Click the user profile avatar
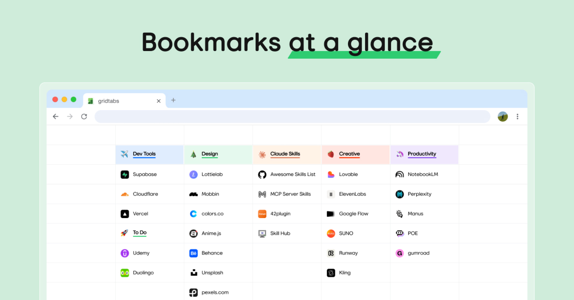 [503, 117]
